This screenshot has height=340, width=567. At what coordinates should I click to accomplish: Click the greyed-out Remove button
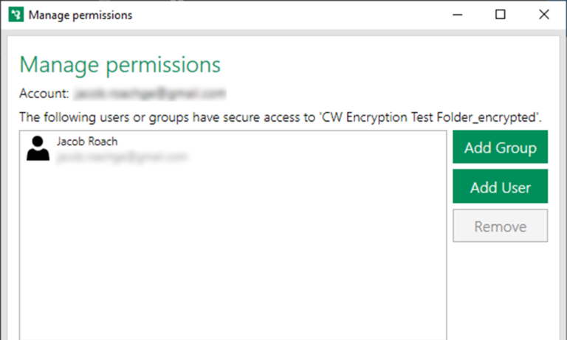tap(500, 226)
